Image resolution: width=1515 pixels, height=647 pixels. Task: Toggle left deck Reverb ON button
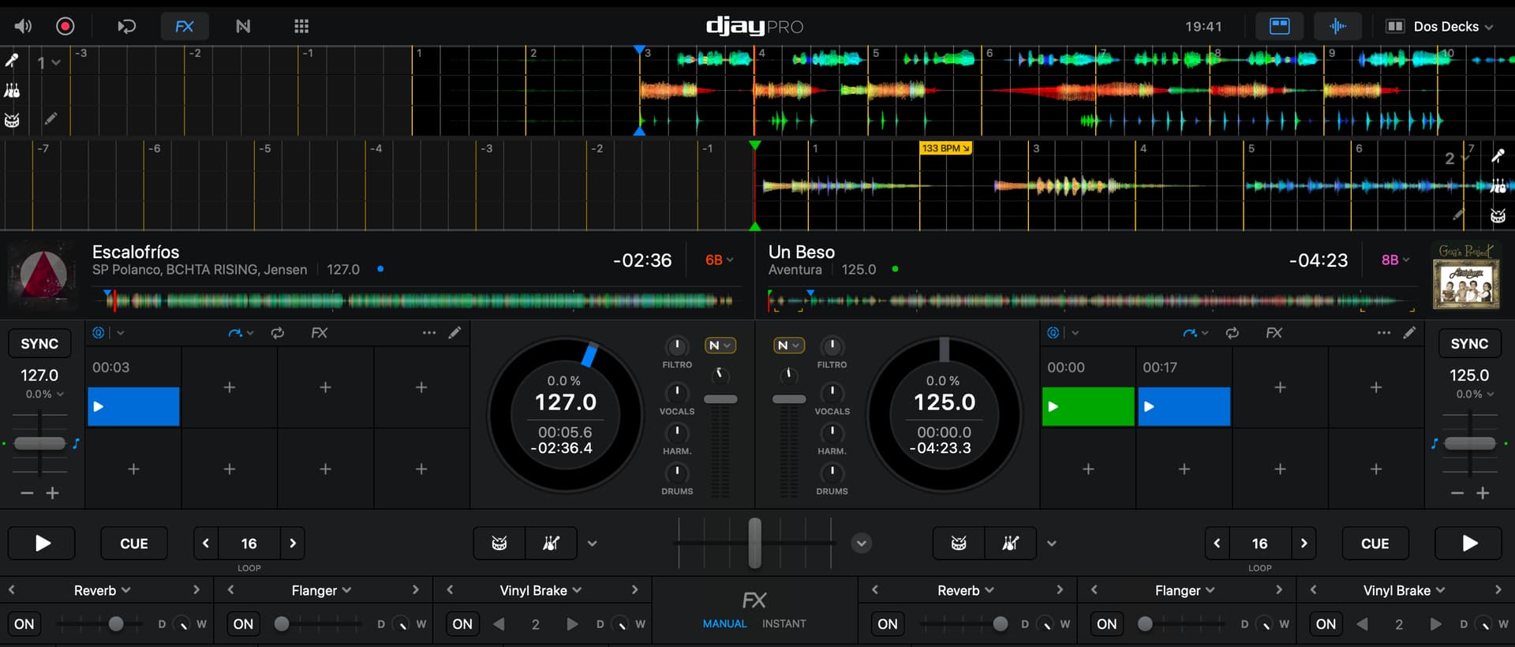coord(24,623)
